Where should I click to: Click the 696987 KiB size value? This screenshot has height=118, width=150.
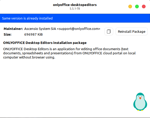[33, 34]
